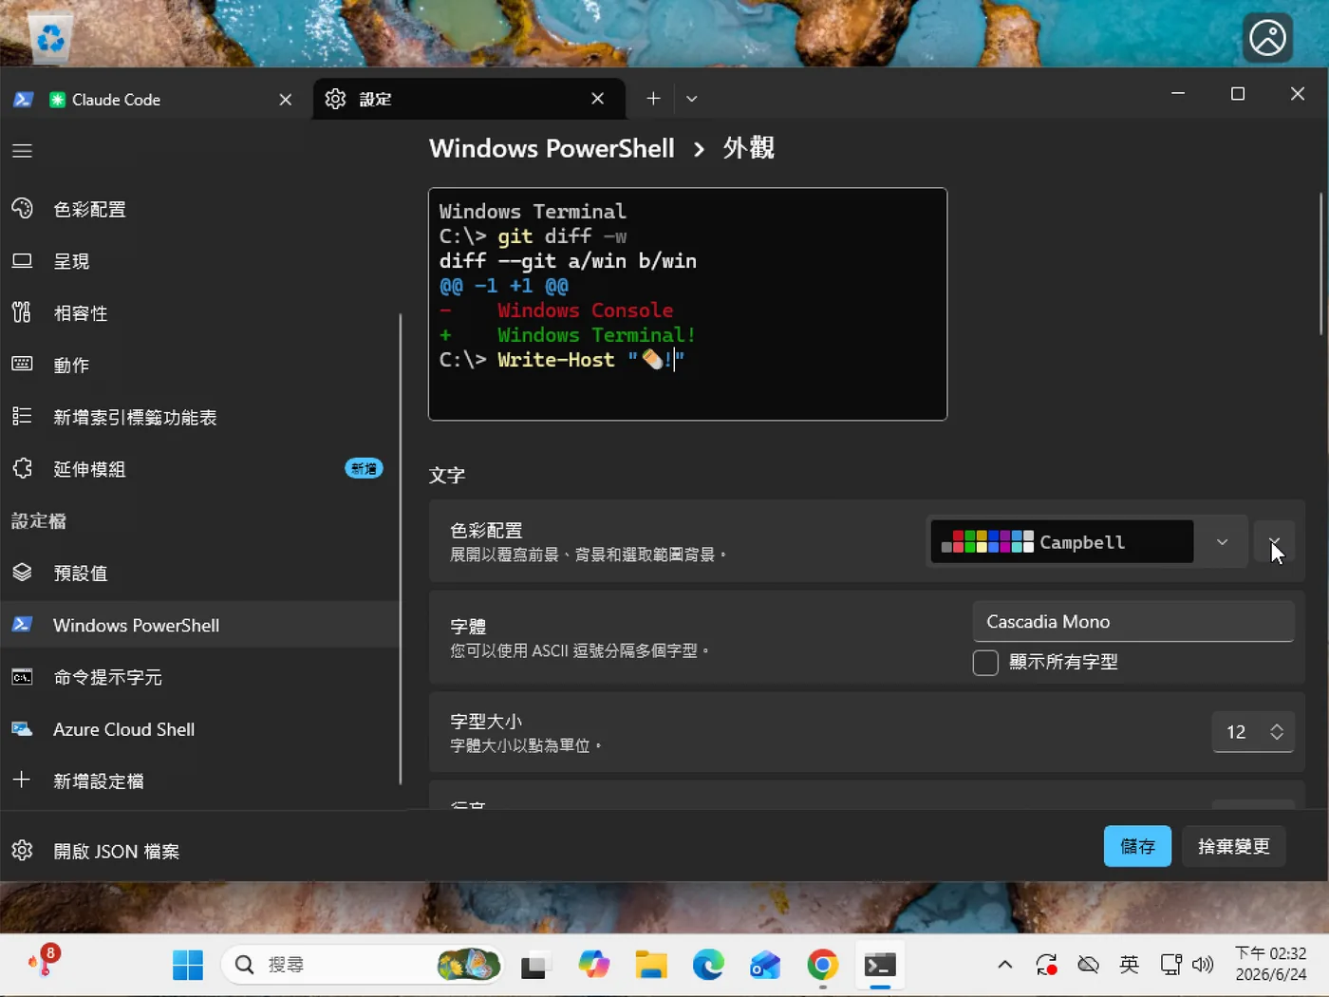Open the hamburger navigation menu
Viewport: 1329px width, 997px height.
click(x=22, y=151)
